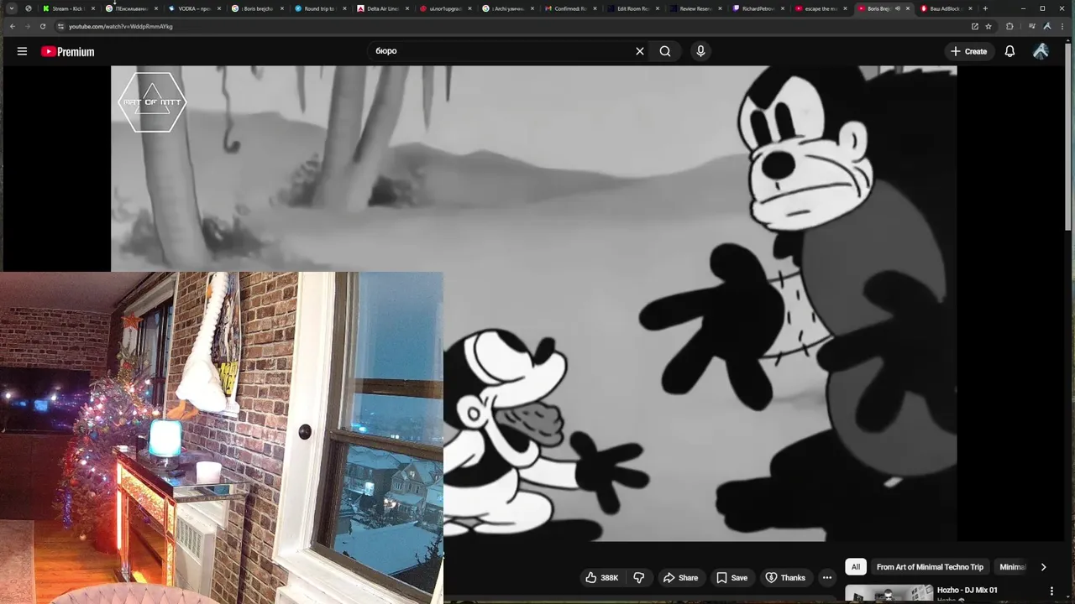The image size is (1075, 604).
Task: Go to YouTube Premium home logo
Action: pyautogui.click(x=67, y=51)
